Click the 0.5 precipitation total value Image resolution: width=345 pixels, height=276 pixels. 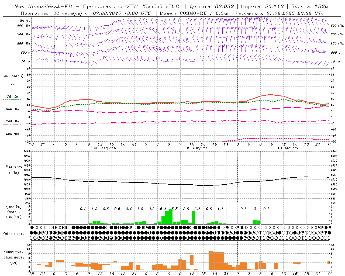[x=106, y=209]
